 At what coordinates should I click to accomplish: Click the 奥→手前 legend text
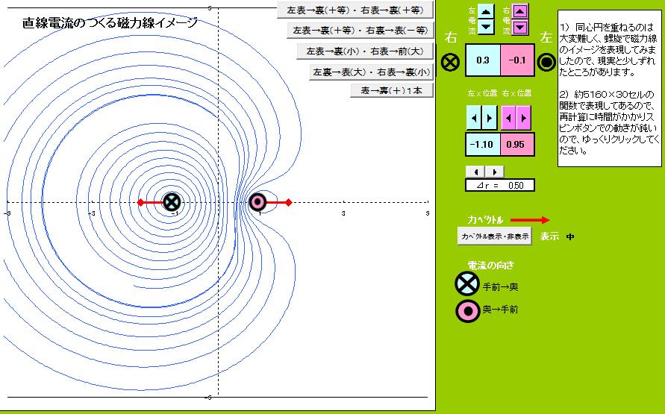pyautogui.click(x=501, y=310)
